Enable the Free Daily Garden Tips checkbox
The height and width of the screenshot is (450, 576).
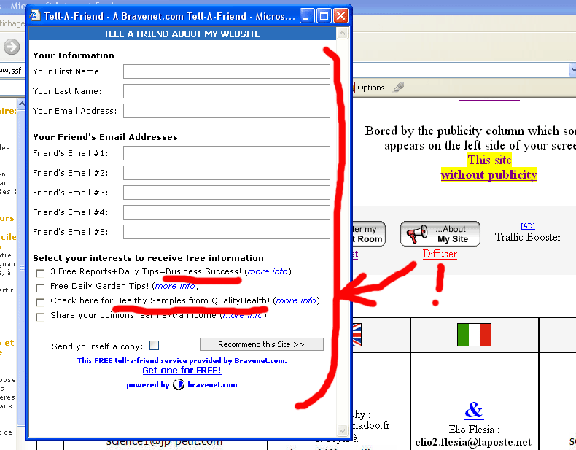40,287
